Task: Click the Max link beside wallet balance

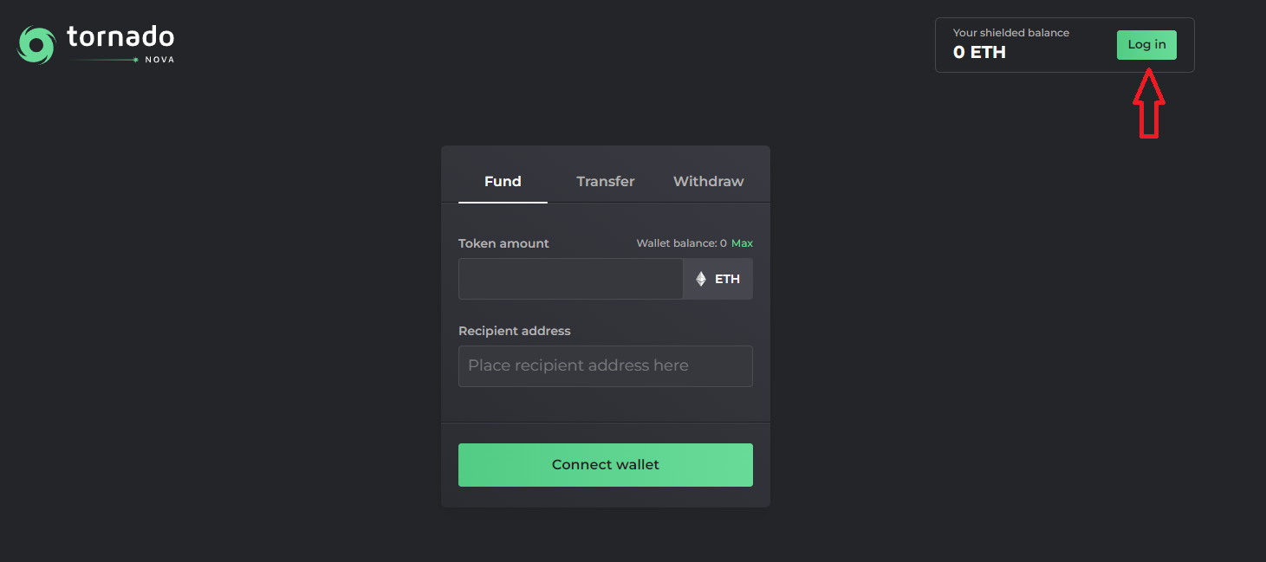Action: [742, 242]
